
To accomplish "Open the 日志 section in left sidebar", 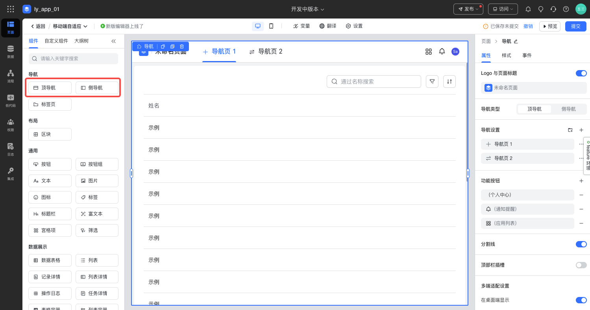I will pos(11,149).
